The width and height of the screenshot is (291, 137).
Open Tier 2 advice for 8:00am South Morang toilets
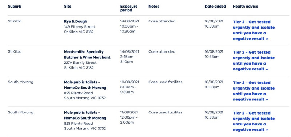254,91
